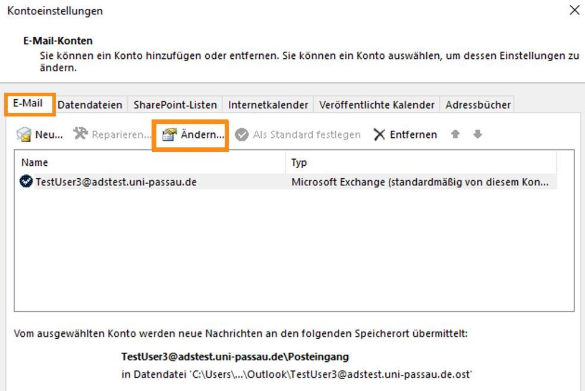
Task: Sort accounts by Typ column header
Action: [x=422, y=162]
